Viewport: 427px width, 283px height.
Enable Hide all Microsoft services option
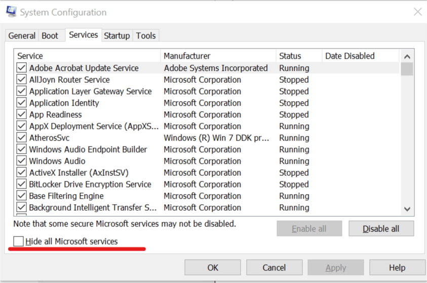18,241
